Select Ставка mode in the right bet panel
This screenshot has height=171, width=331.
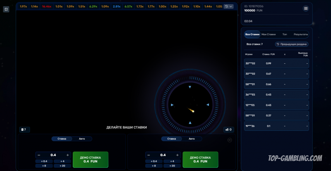click(171, 139)
